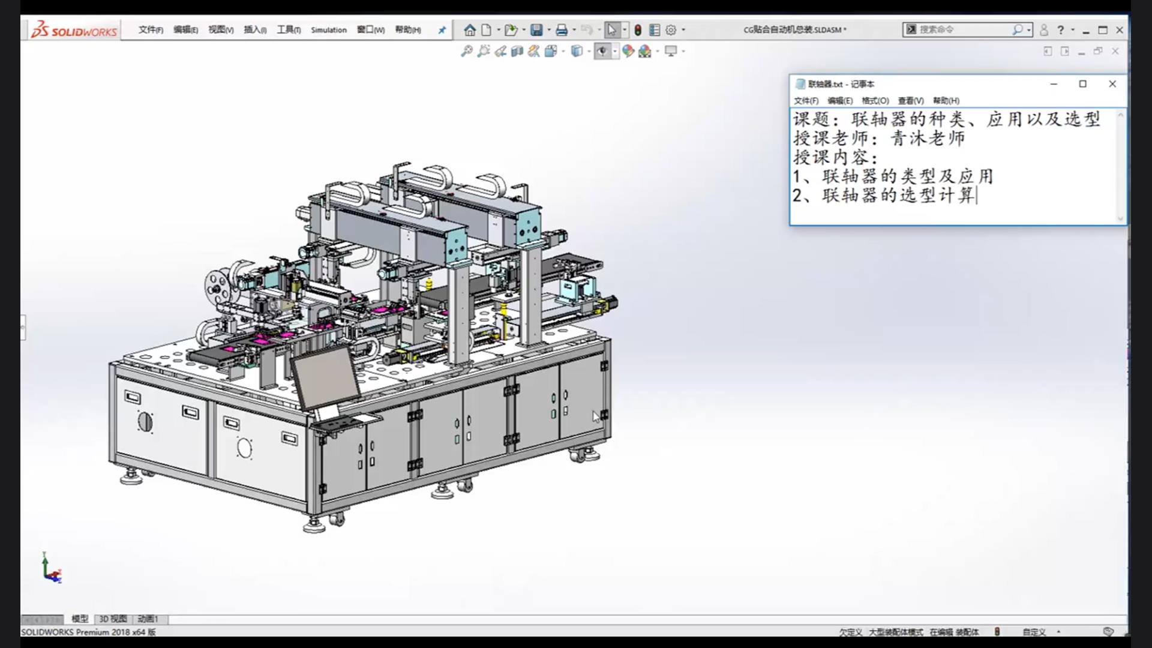Rebuild the model with traffic light icon
The image size is (1152, 648).
638,29
